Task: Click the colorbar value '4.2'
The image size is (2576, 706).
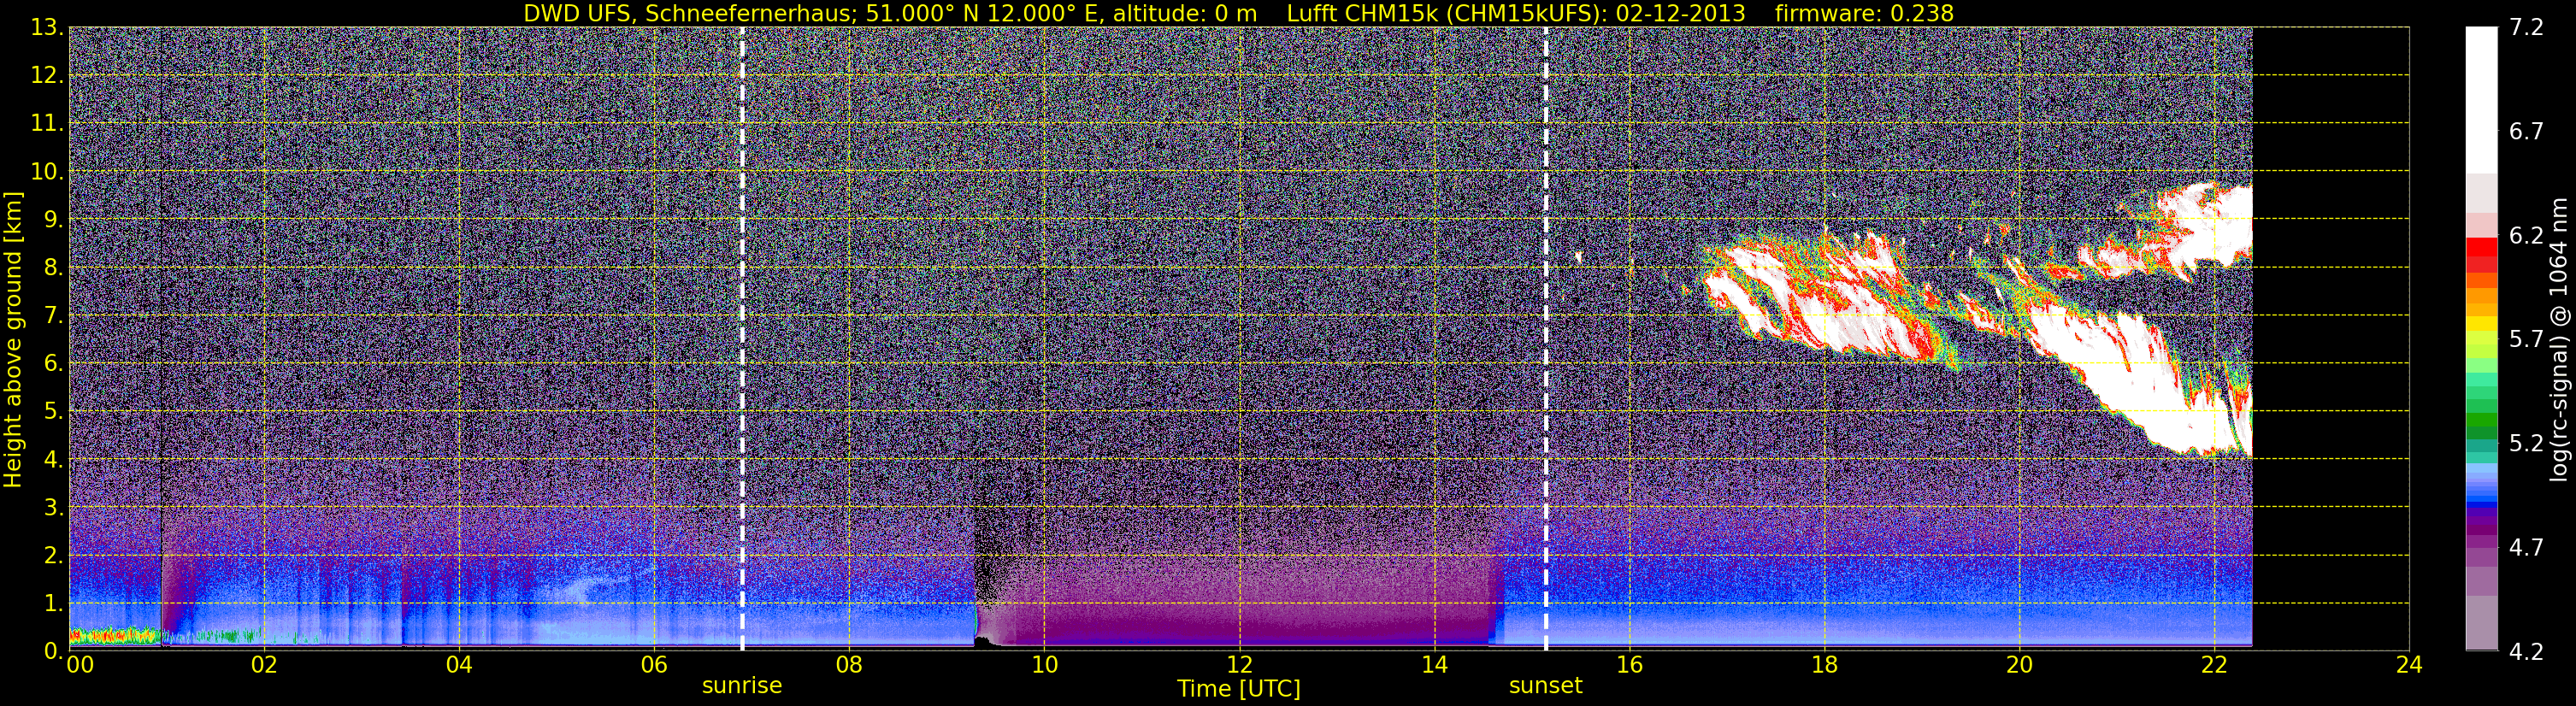Action: 2526,652
